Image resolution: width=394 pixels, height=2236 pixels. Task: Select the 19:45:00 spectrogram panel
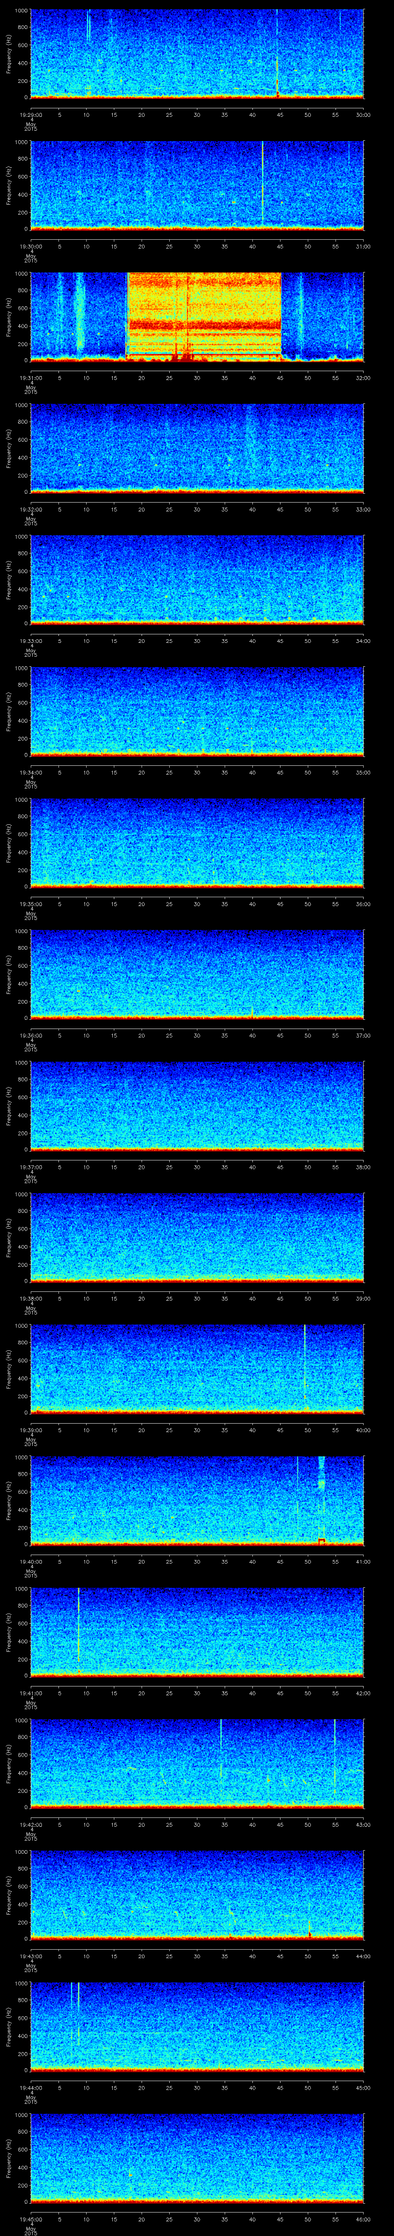[x=197, y=2157]
